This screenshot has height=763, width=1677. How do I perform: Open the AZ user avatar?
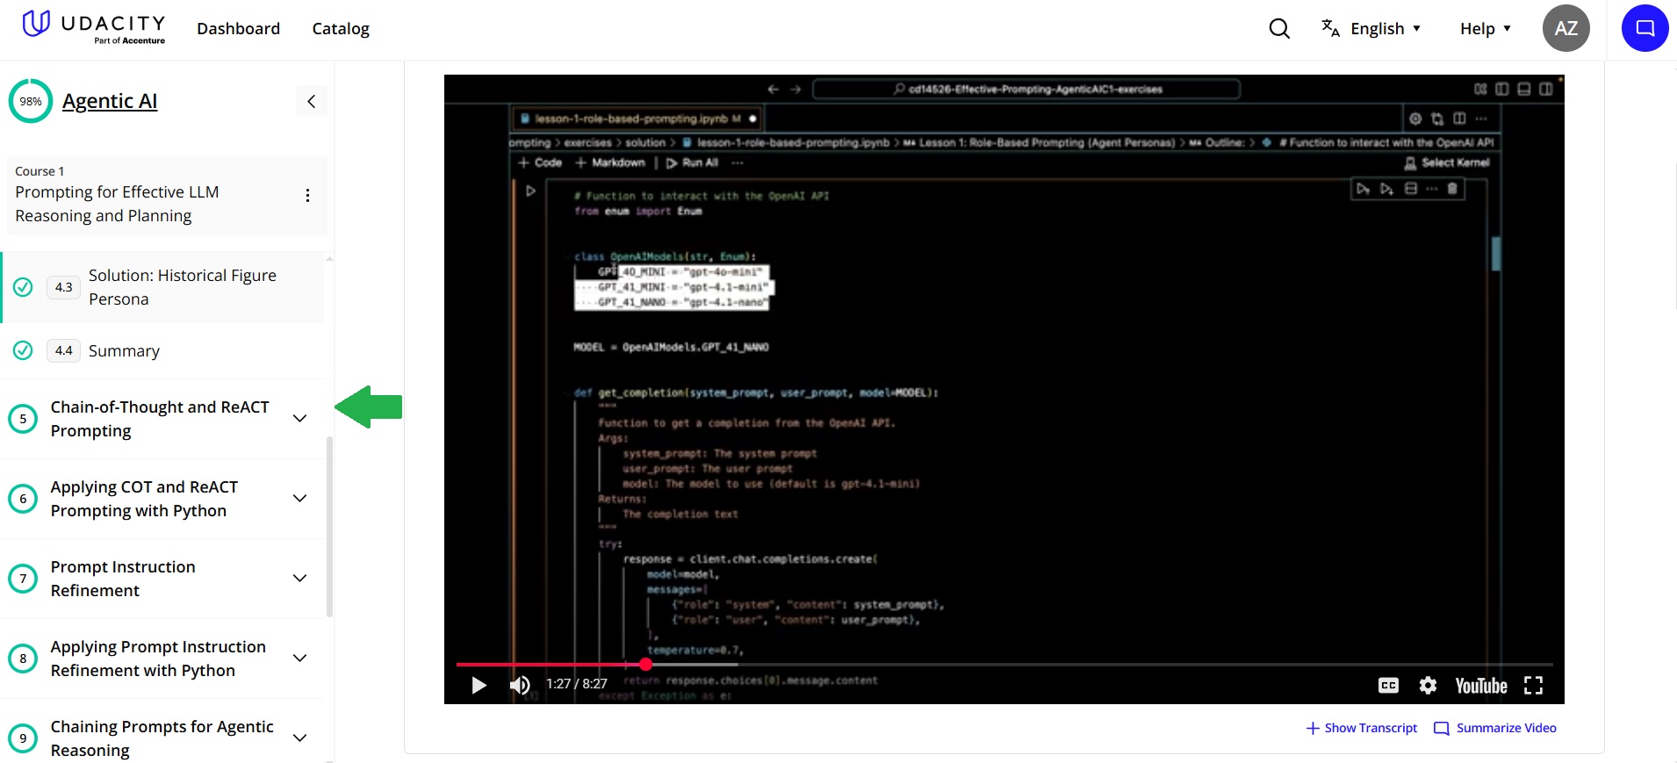[x=1565, y=28]
